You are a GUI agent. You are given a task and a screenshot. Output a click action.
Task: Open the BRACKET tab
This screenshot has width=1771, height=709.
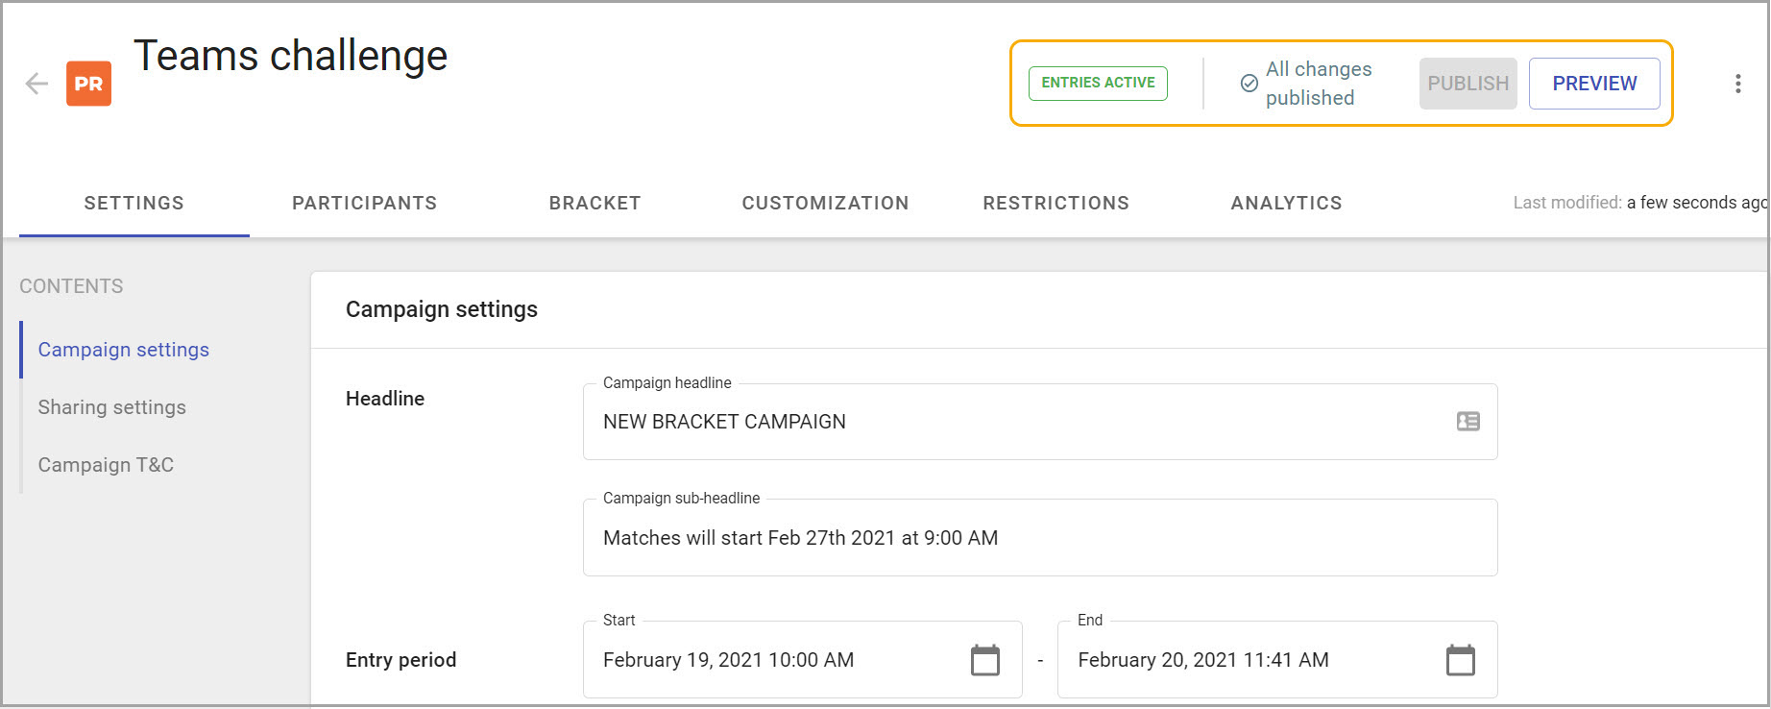coord(595,203)
